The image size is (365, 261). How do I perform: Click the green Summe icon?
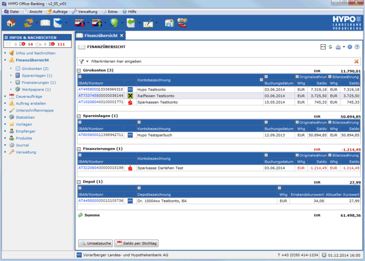click(80, 215)
